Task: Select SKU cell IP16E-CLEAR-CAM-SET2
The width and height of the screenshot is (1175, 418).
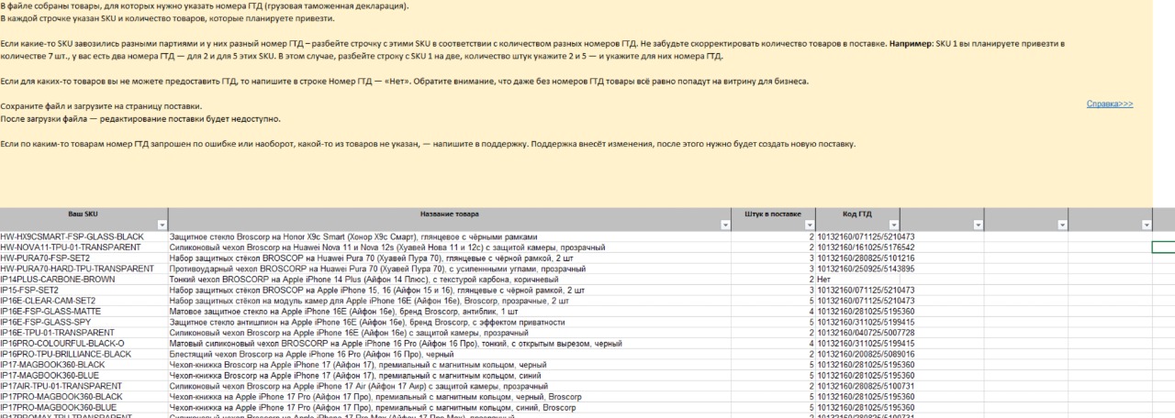Action: 84,301
